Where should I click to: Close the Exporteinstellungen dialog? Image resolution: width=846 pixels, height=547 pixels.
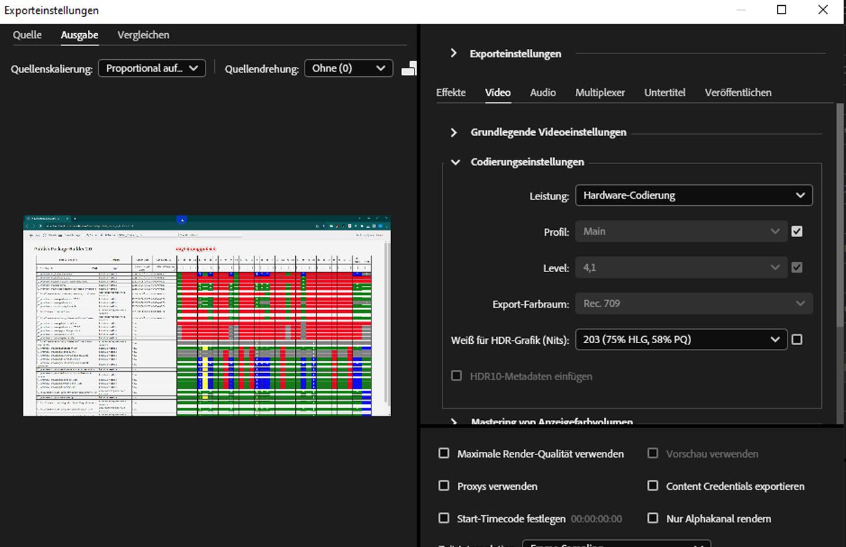pyautogui.click(x=823, y=10)
